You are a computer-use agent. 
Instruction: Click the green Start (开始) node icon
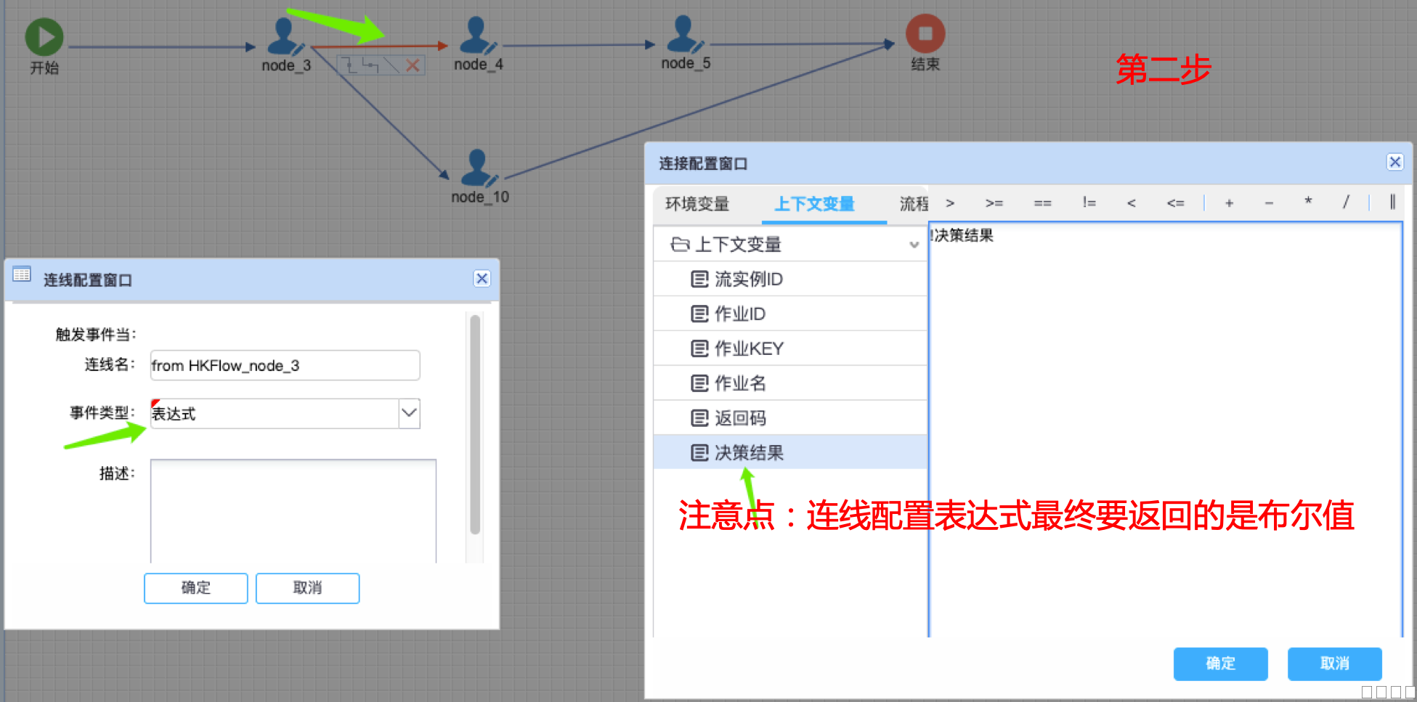(44, 37)
